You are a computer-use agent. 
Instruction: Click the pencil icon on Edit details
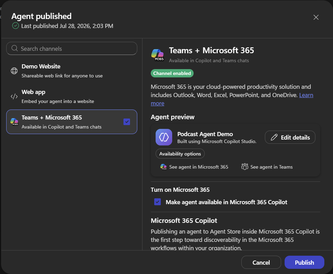point(274,137)
